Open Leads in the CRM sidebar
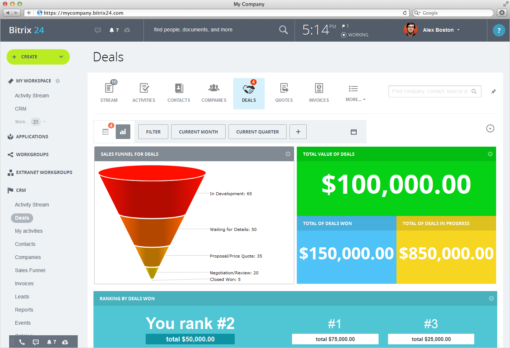The height and width of the screenshot is (348, 510). click(x=22, y=297)
